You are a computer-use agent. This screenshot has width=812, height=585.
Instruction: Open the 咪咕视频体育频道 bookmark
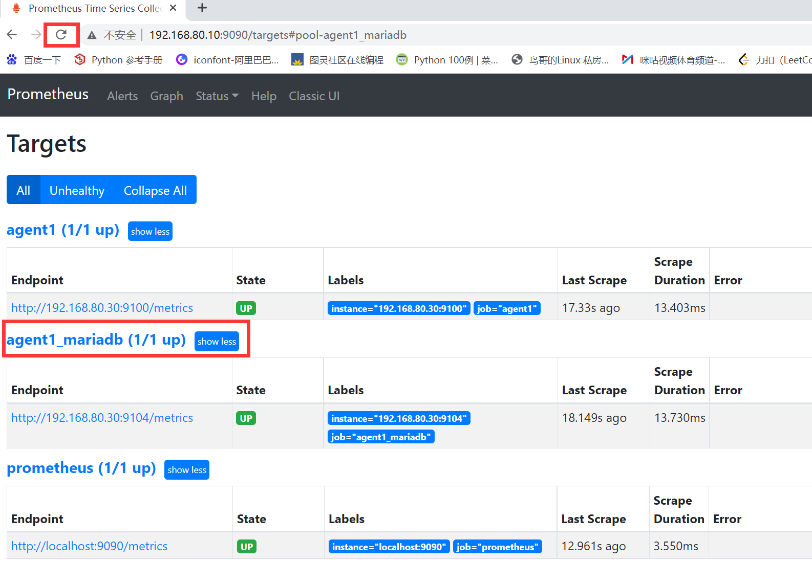673,60
